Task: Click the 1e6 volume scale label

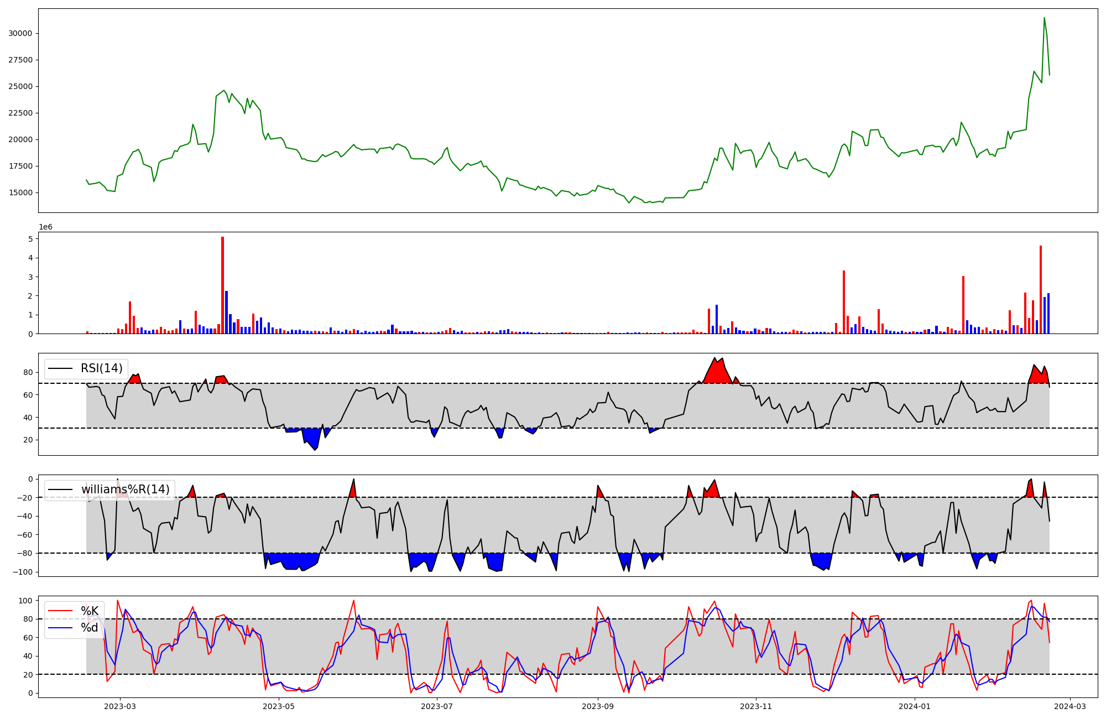Action: pyautogui.click(x=45, y=227)
